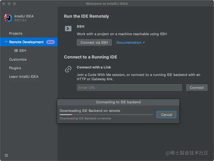Click the Work with a project description text

click(122, 34)
